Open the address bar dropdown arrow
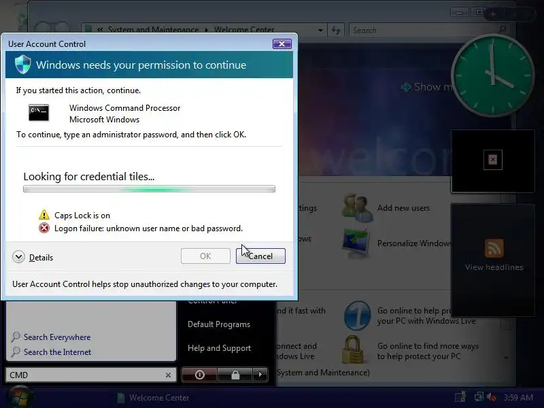Viewport: 544px width, 408px height. [320, 30]
